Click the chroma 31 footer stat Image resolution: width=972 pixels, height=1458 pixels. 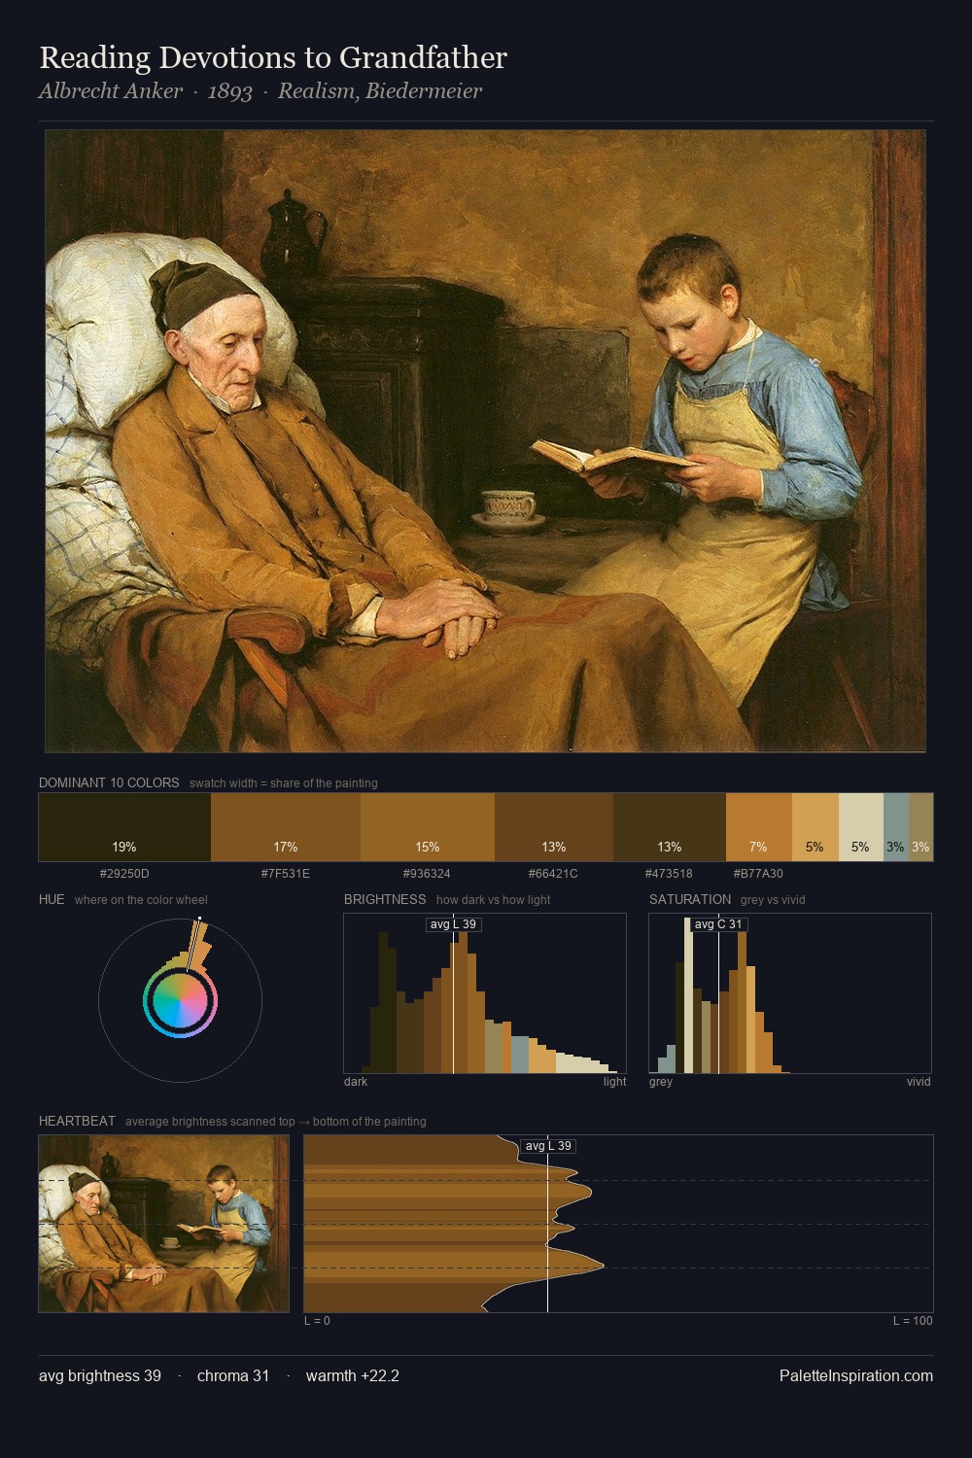point(233,1376)
